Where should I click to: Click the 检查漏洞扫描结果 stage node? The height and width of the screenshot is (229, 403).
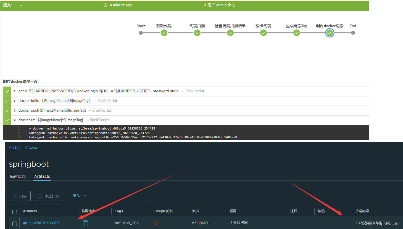230,33
